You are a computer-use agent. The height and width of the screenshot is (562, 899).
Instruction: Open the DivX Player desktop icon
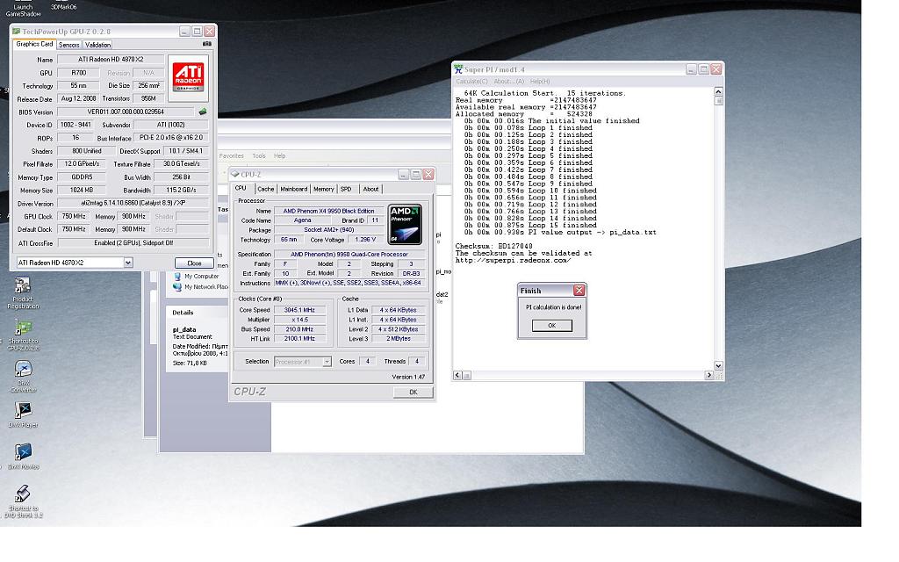pos(23,414)
